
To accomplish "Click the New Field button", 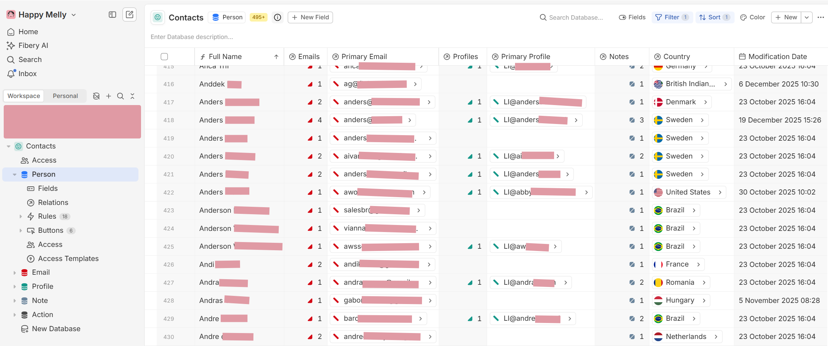I will (x=310, y=17).
